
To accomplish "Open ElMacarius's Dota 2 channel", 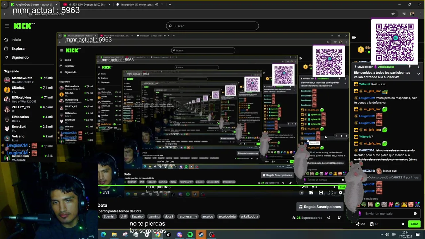I will (x=28, y=119).
